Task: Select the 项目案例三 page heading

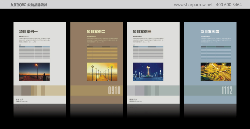Action: (x=142, y=32)
